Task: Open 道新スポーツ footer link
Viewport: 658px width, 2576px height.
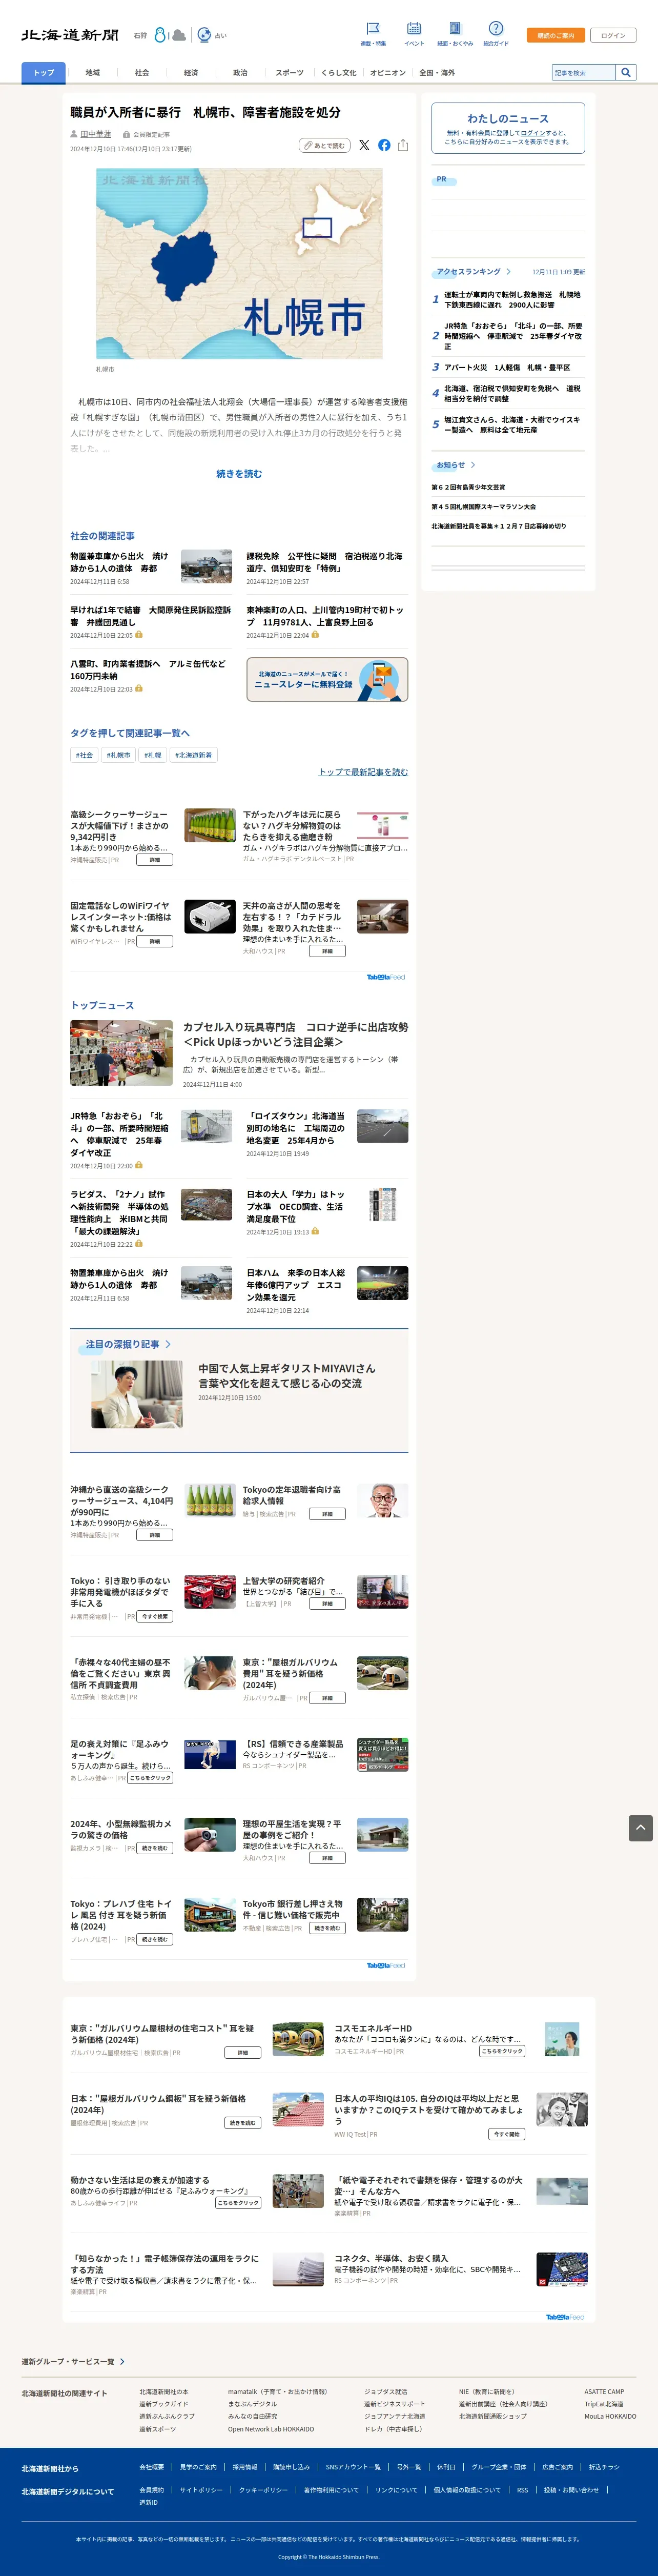Action: [157, 2428]
